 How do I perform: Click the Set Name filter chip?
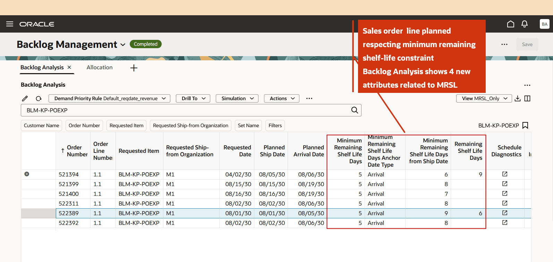click(x=248, y=125)
